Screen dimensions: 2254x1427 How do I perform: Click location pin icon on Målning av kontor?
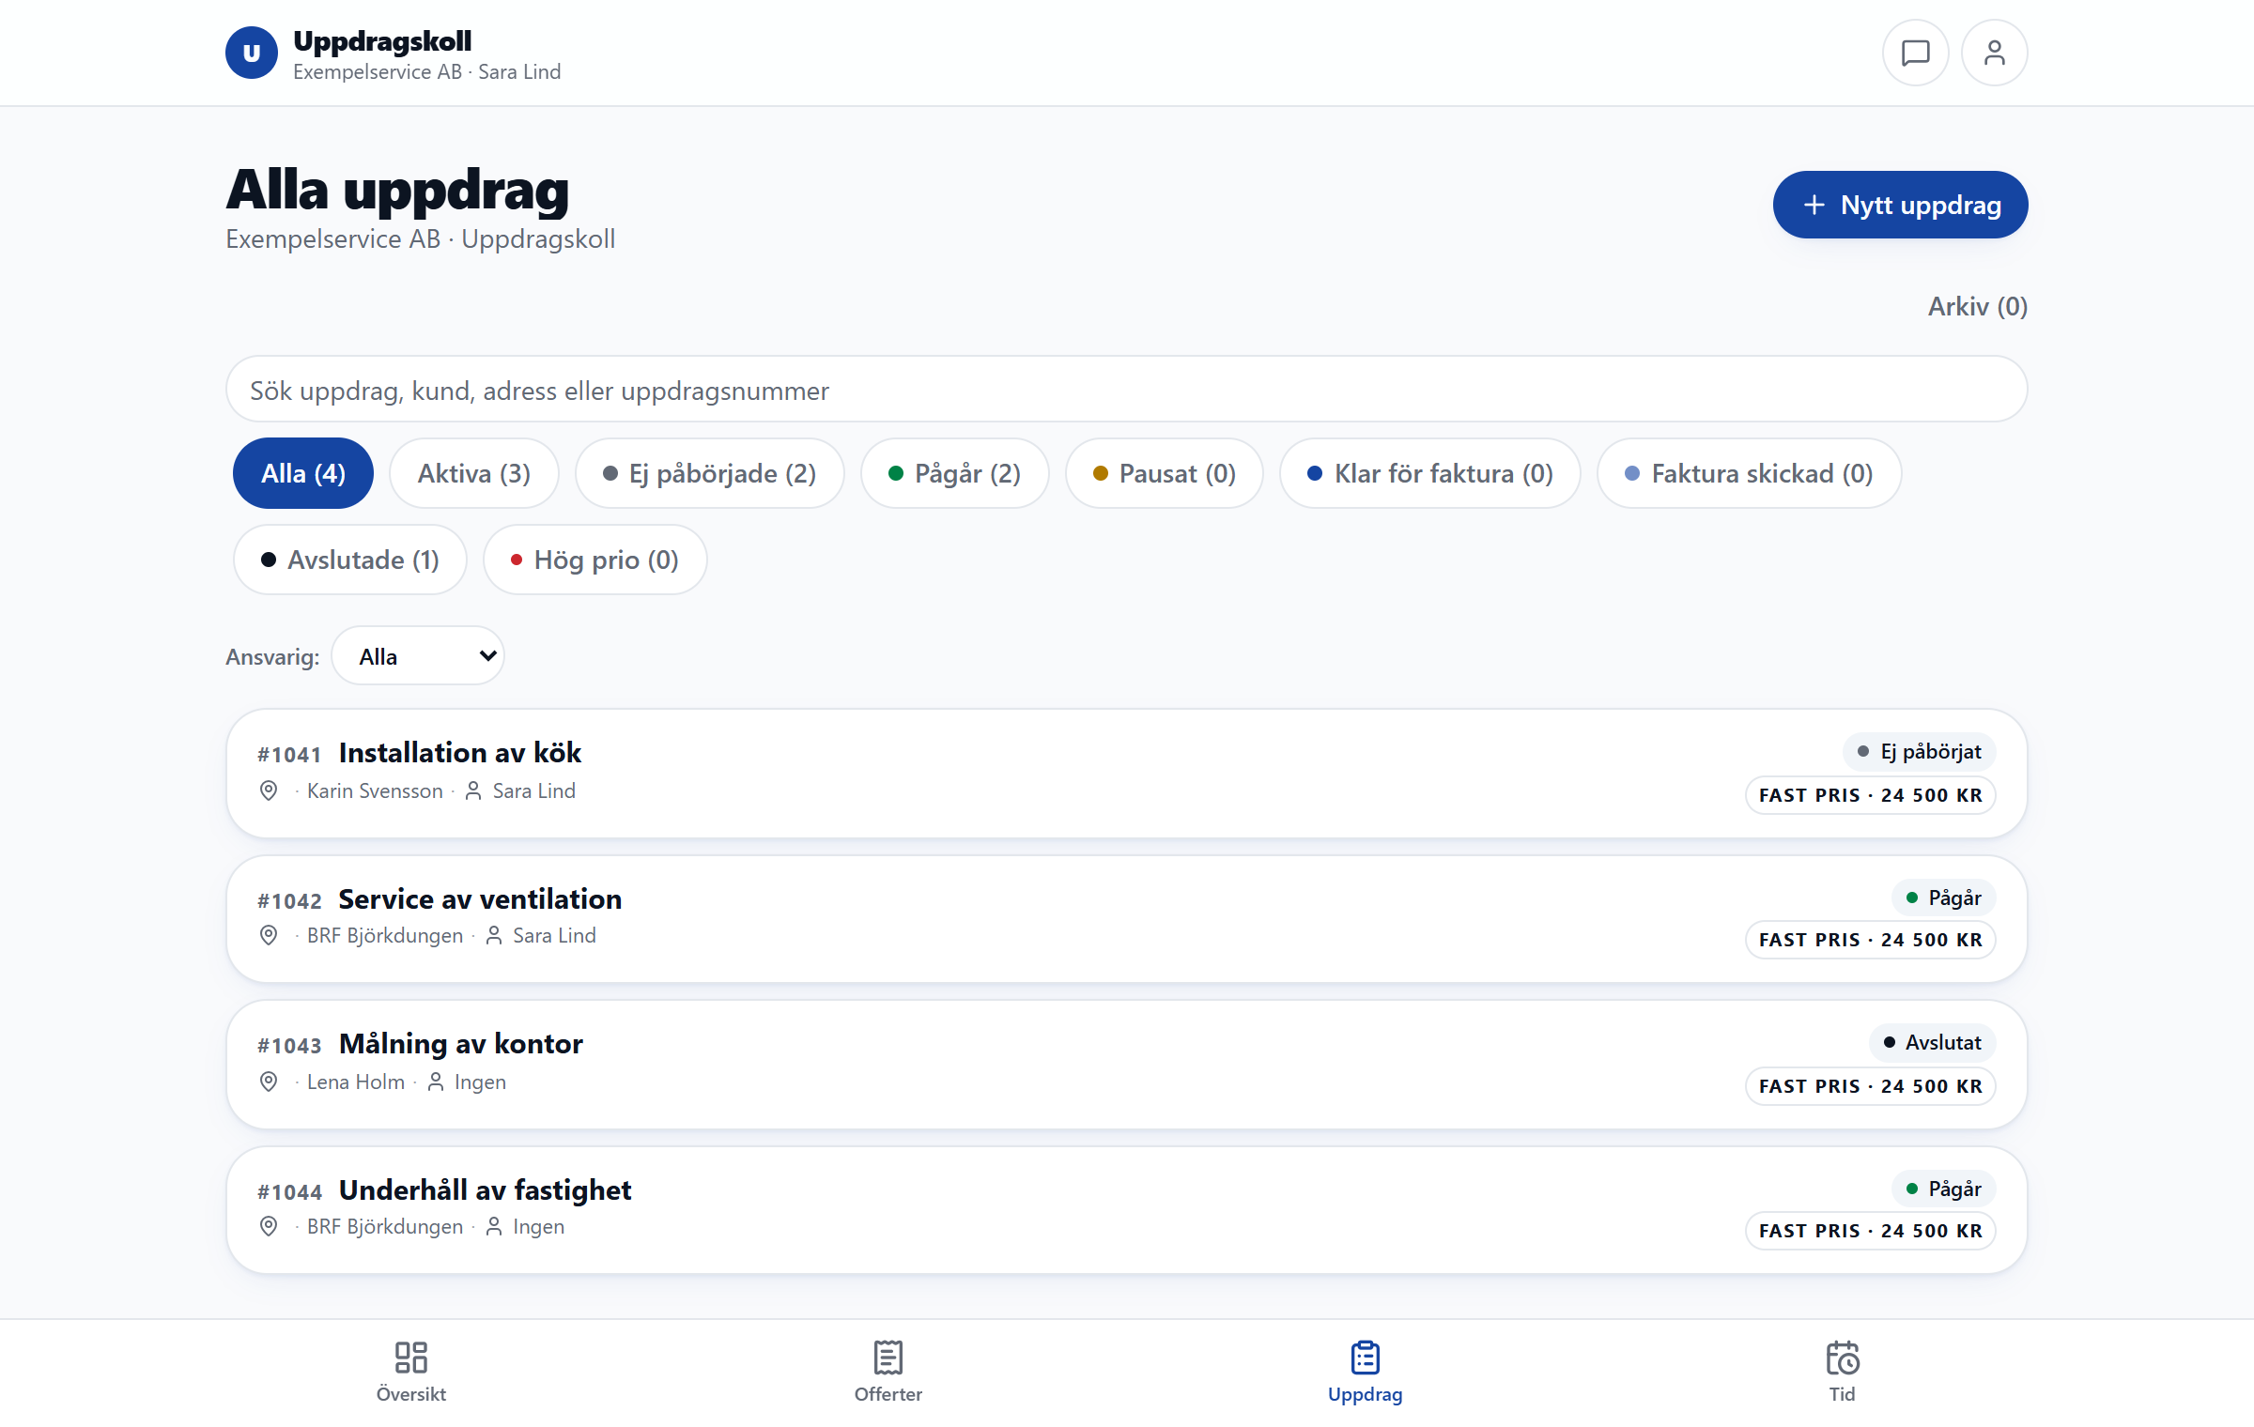point(269,1082)
